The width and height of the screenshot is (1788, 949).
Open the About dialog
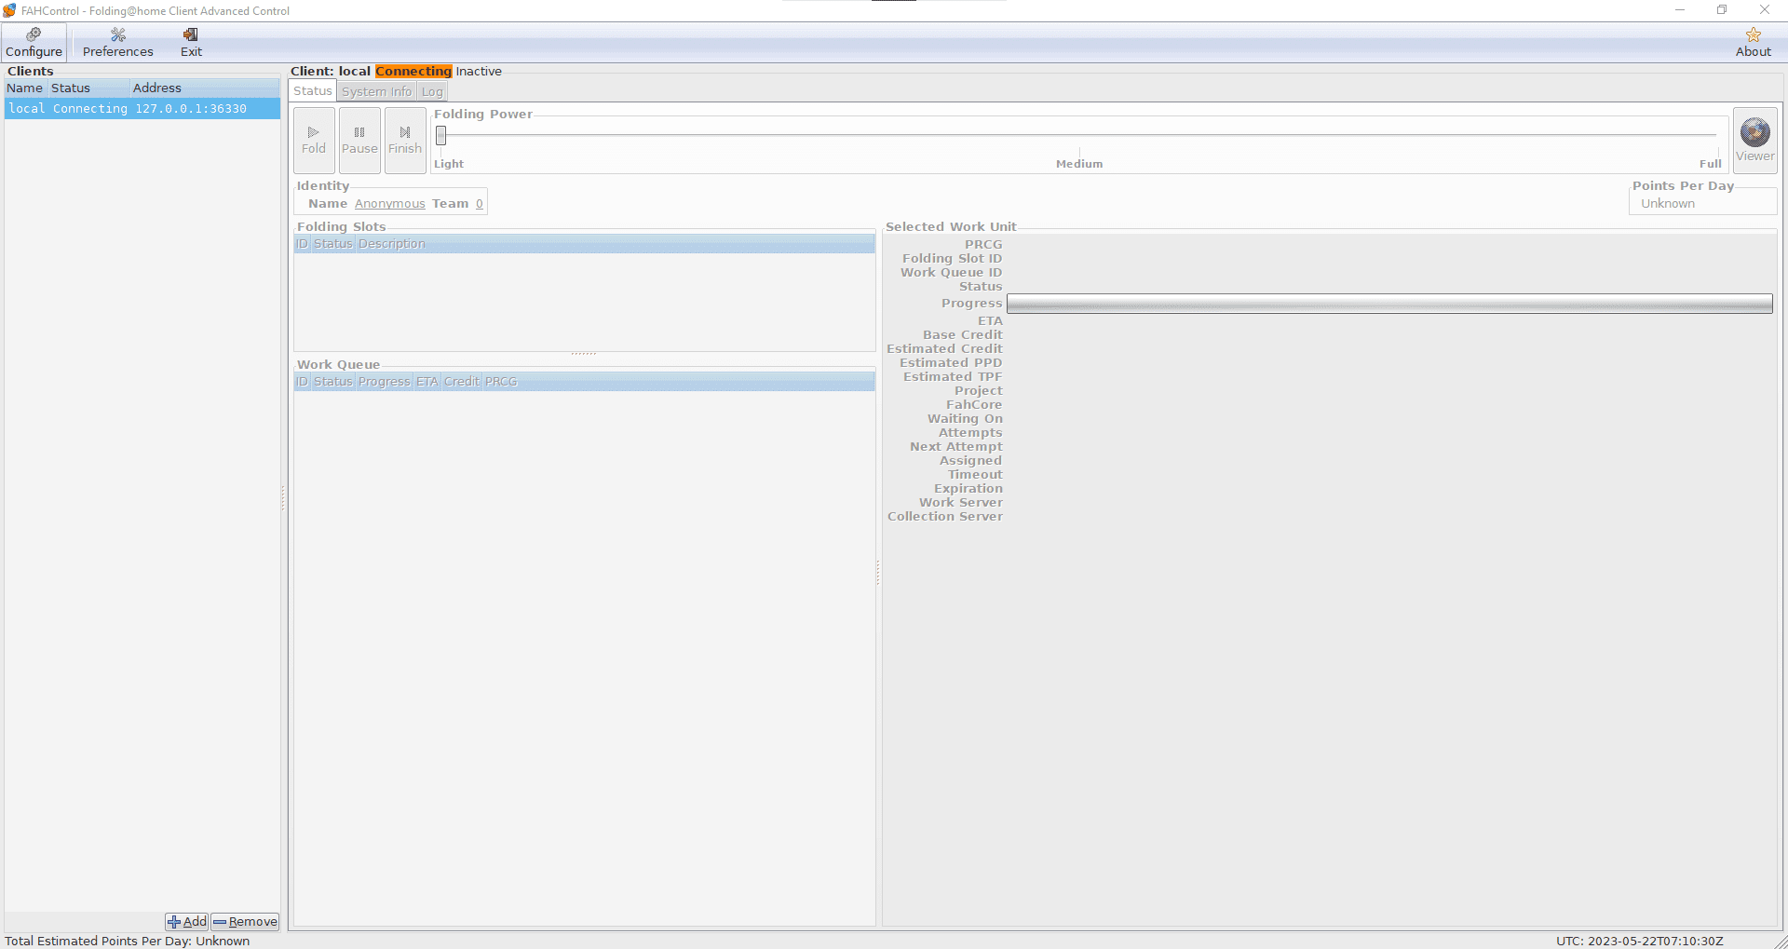click(x=1753, y=43)
